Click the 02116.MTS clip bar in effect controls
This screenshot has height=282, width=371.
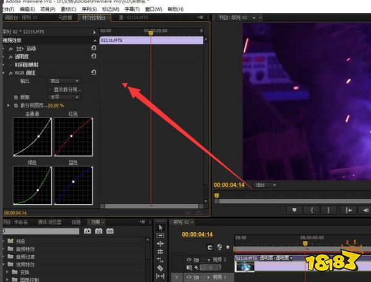151,40
